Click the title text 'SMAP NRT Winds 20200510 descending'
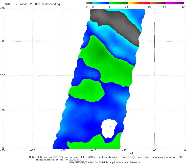The image size is (187, 164). click(32, 4)
